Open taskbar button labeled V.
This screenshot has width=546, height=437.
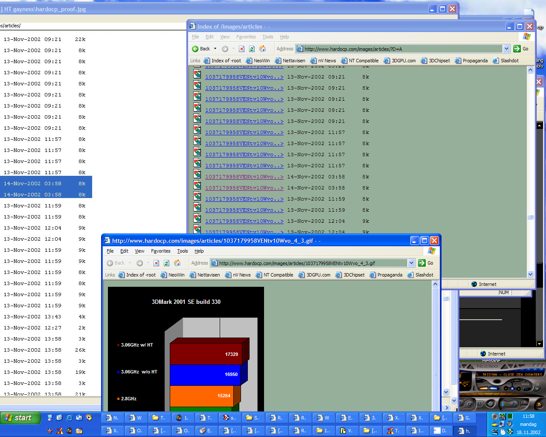tap(347, 431)
